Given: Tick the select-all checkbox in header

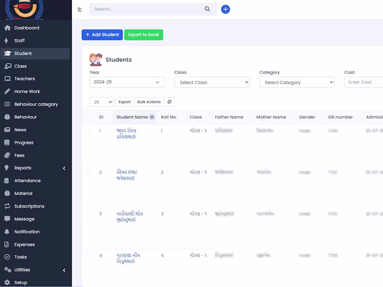Looking at the screenshot, I should 89,118.
